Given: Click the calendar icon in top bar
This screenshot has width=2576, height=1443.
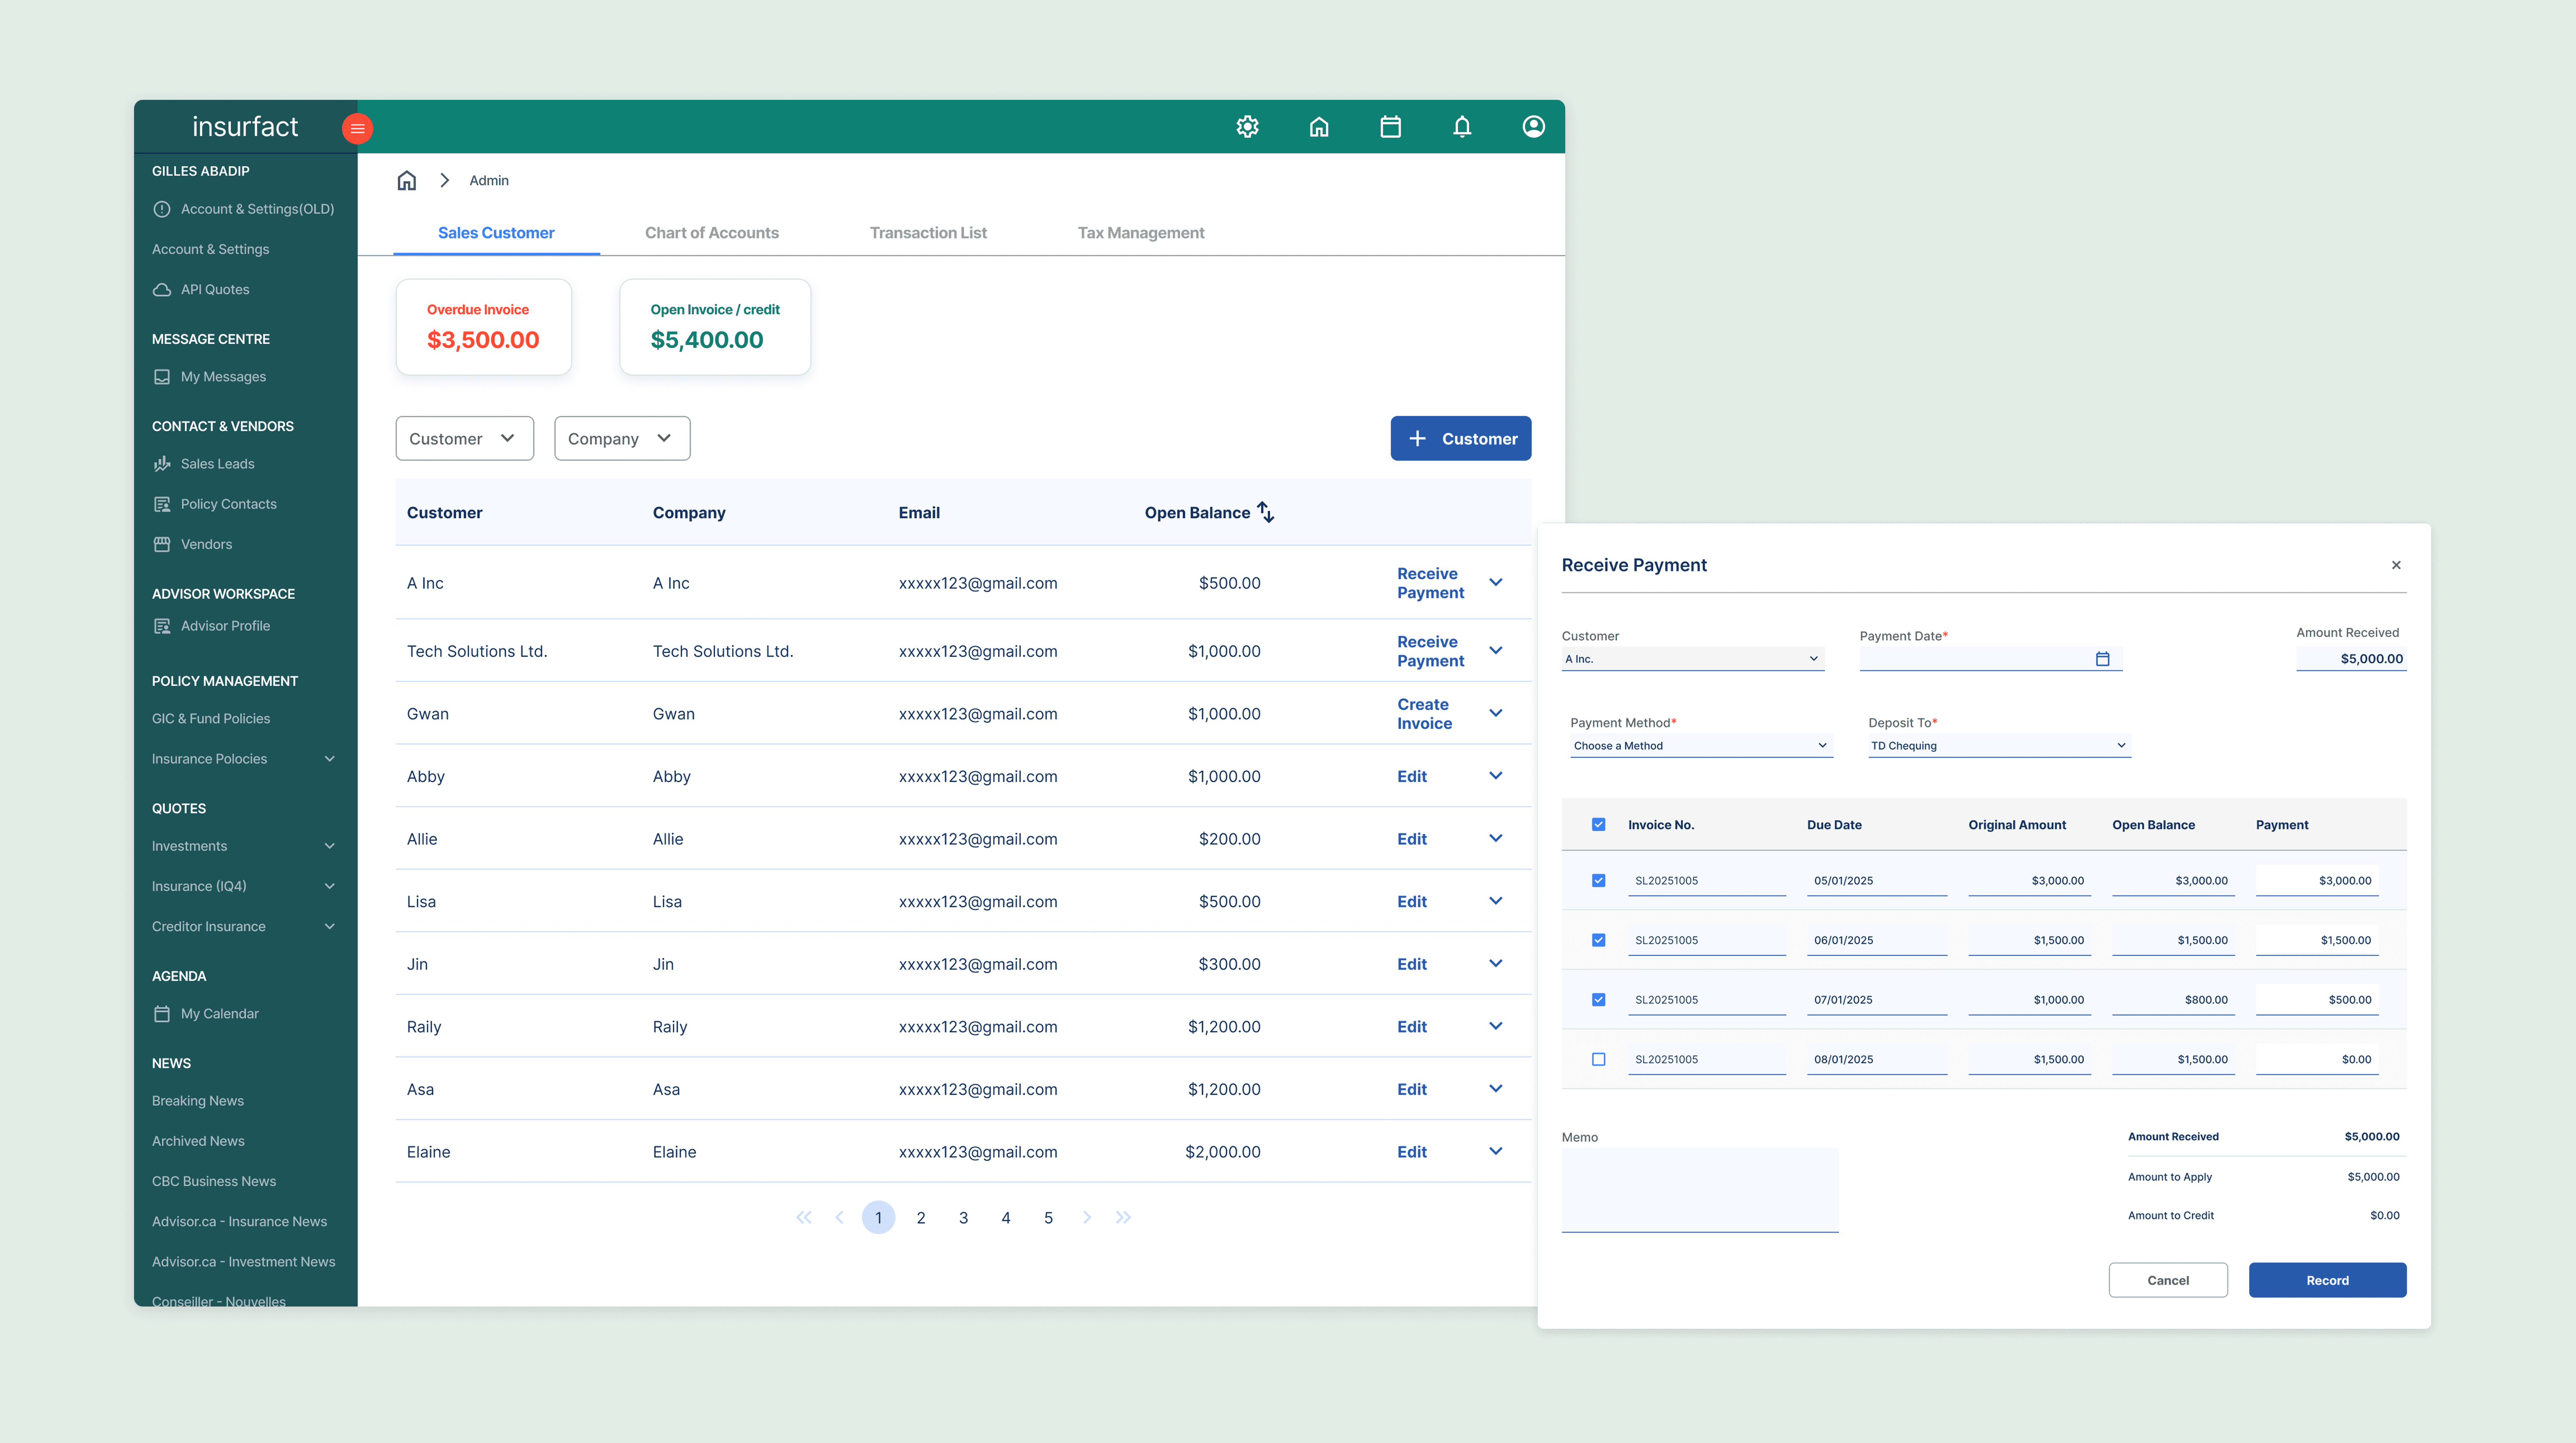Looking at the screenshot, I should point(1390,127).
